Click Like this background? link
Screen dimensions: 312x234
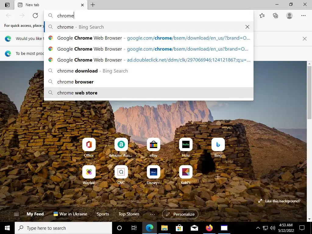tap(280, 201)
